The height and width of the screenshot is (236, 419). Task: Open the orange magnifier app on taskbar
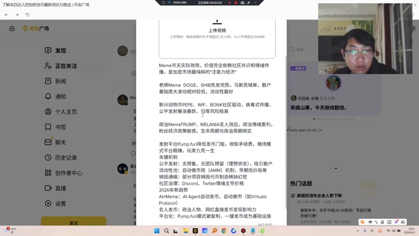(214, 231)
